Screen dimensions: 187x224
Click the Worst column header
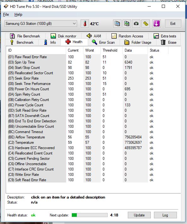92,50
